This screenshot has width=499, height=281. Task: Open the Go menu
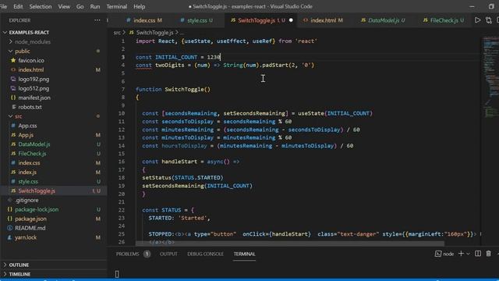tap(80, 6)
